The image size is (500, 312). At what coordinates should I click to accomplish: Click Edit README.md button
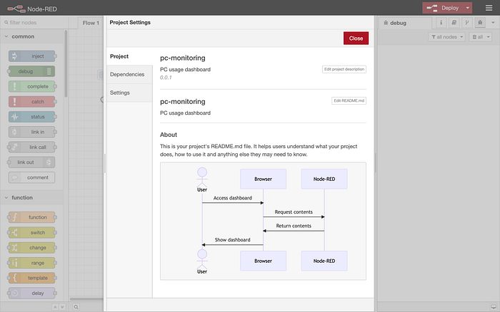click(x=349, y=101)
